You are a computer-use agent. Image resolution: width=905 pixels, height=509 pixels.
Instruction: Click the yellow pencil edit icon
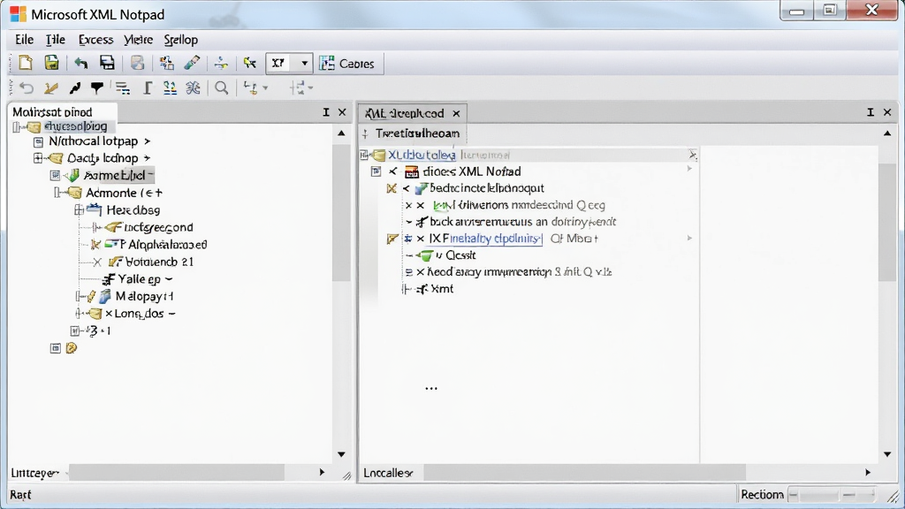(x=51, y=87)
